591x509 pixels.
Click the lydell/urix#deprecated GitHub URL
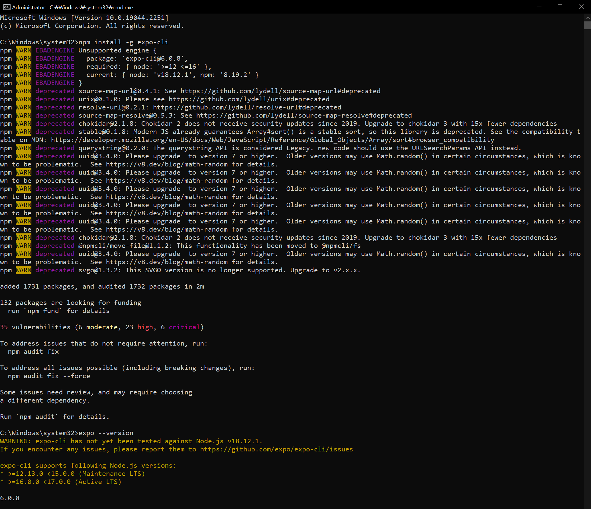click(x=249, y=99)
